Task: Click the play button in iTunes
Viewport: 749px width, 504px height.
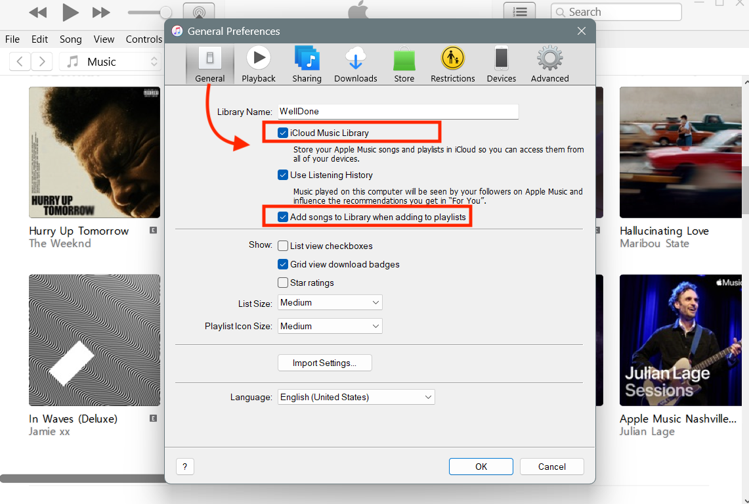Action: (70, 12)
